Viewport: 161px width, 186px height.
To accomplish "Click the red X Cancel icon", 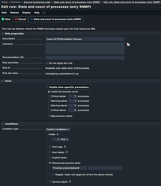I will pos(16,19).
